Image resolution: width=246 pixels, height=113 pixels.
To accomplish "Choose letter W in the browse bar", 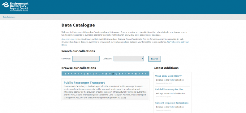I will click(136, 74).
